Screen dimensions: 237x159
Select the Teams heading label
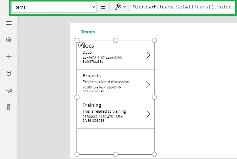(88, 32)
